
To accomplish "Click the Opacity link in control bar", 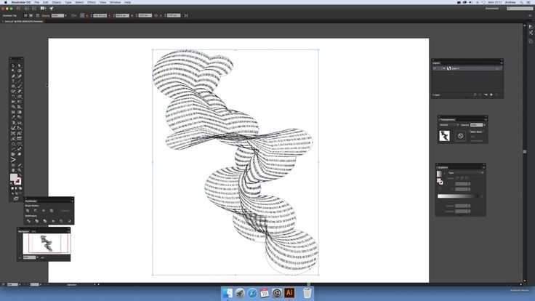I will pyautogui.click(x=46, y=15).
